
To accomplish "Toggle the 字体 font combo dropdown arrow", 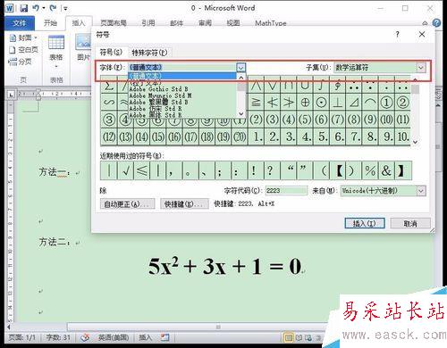I will point(241,68).
